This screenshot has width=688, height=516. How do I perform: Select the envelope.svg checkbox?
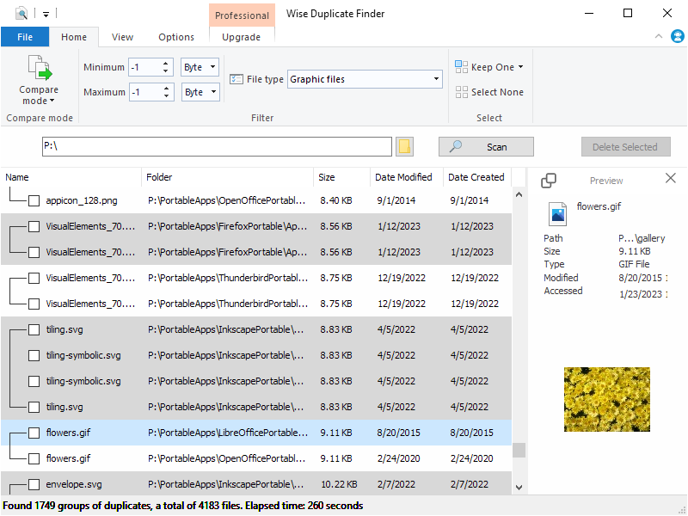click(x=34, y=484)
